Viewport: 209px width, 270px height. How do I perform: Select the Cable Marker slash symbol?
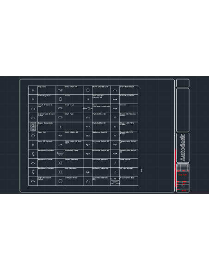(x=115, y=163)
